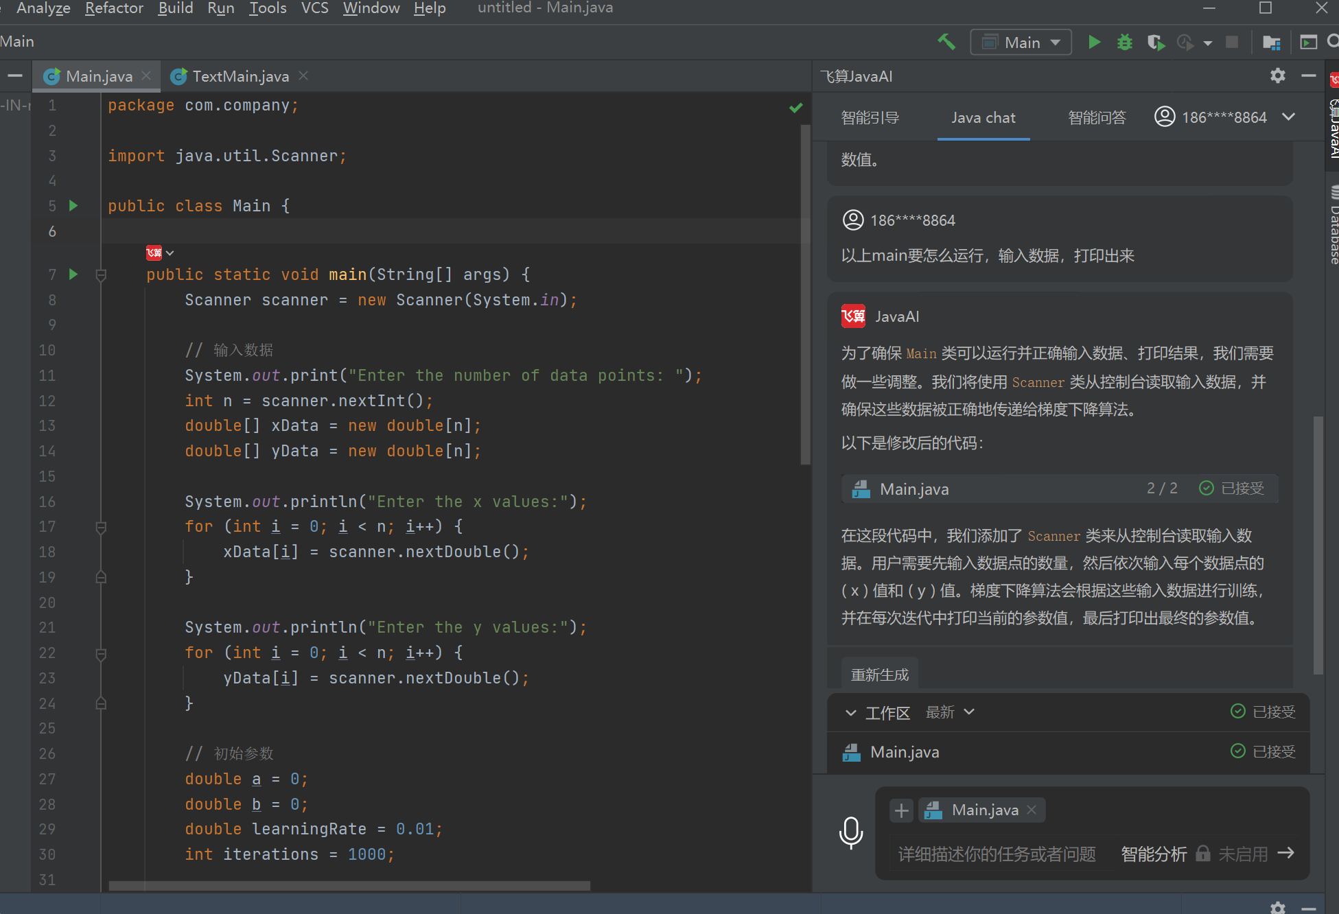This screenshot has height=914, width=1339.
Task: Click the JavaAI inline icon above main method
Action: [154, 253]
